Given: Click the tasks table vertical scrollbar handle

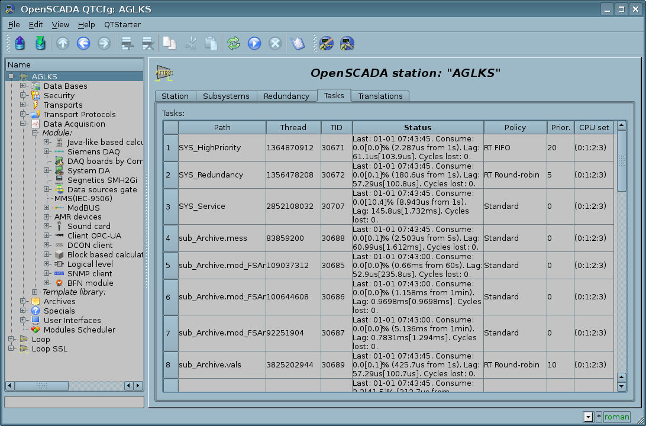Looking at the screenshot, I should pyautogui.click(x=622, y=161).
